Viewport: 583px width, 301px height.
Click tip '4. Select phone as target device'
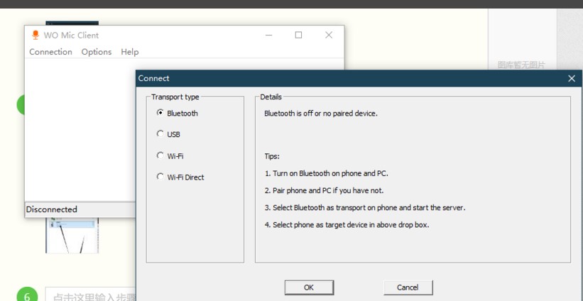[x=347, y=224]
